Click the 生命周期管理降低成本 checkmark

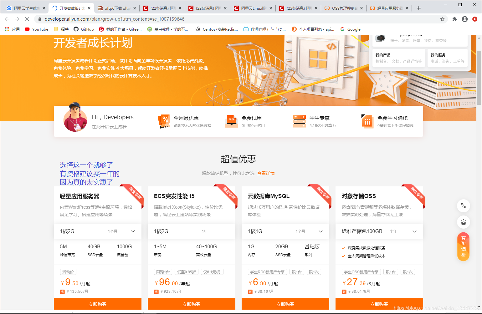pos(343,255)
